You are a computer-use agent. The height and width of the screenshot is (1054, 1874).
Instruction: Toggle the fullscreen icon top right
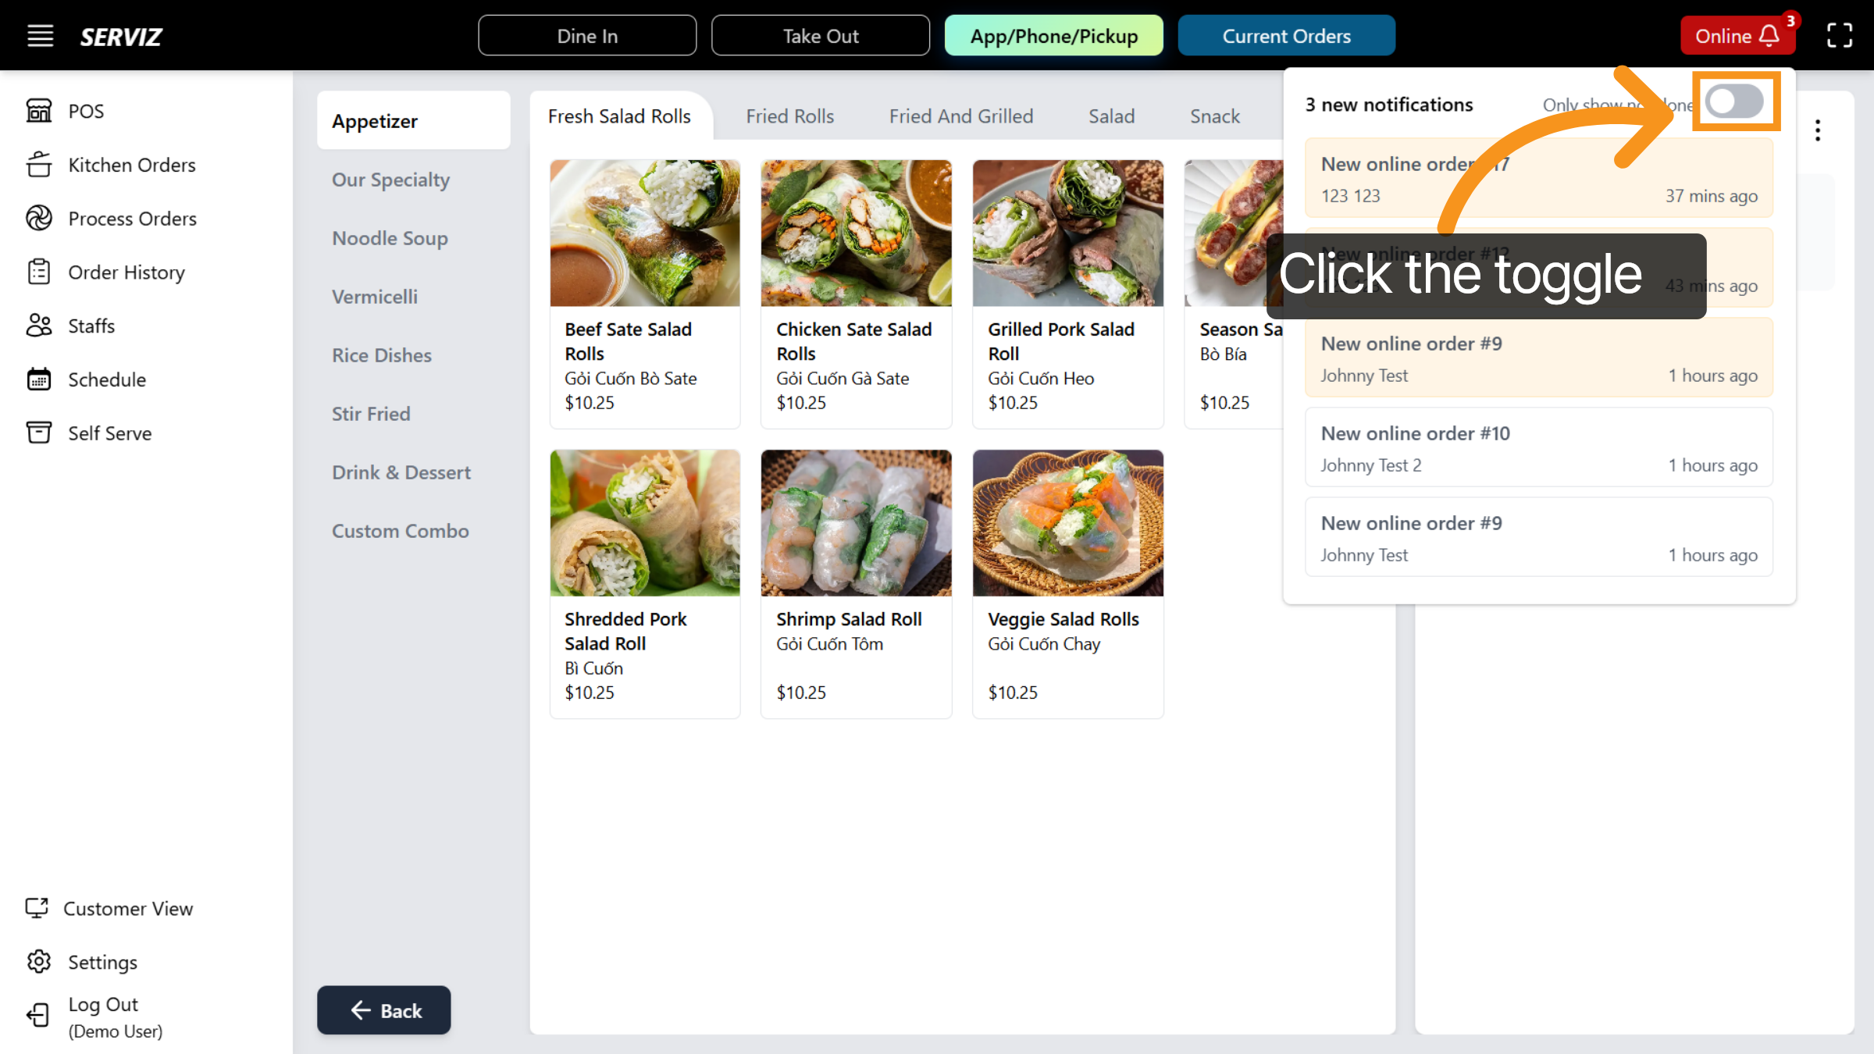point(1840,35)
